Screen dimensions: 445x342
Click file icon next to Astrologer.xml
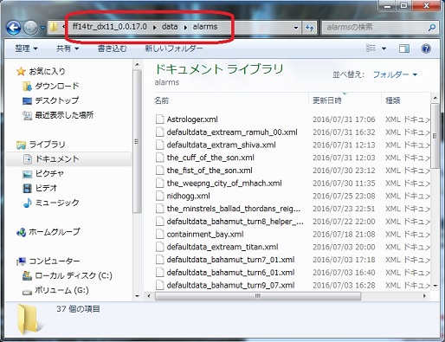pos(159,119)
